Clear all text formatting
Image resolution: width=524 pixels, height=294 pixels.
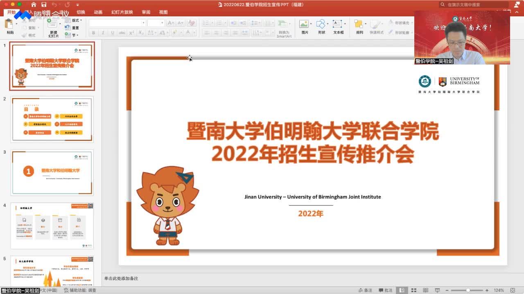point(192,23)
